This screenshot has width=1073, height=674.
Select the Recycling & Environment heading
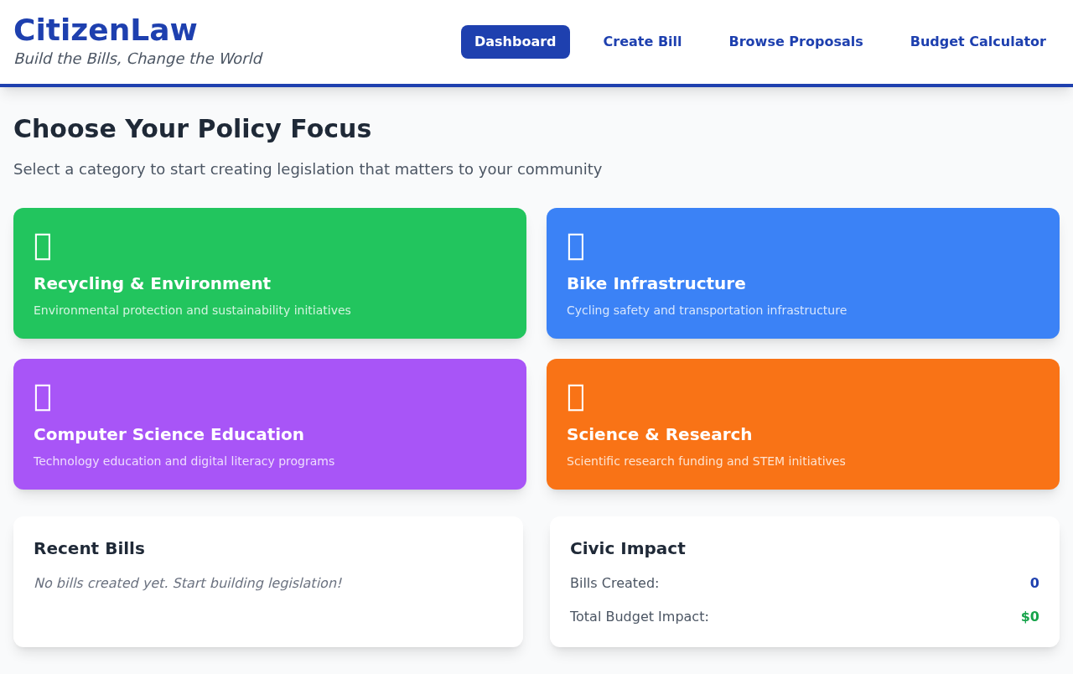[152, 283]
